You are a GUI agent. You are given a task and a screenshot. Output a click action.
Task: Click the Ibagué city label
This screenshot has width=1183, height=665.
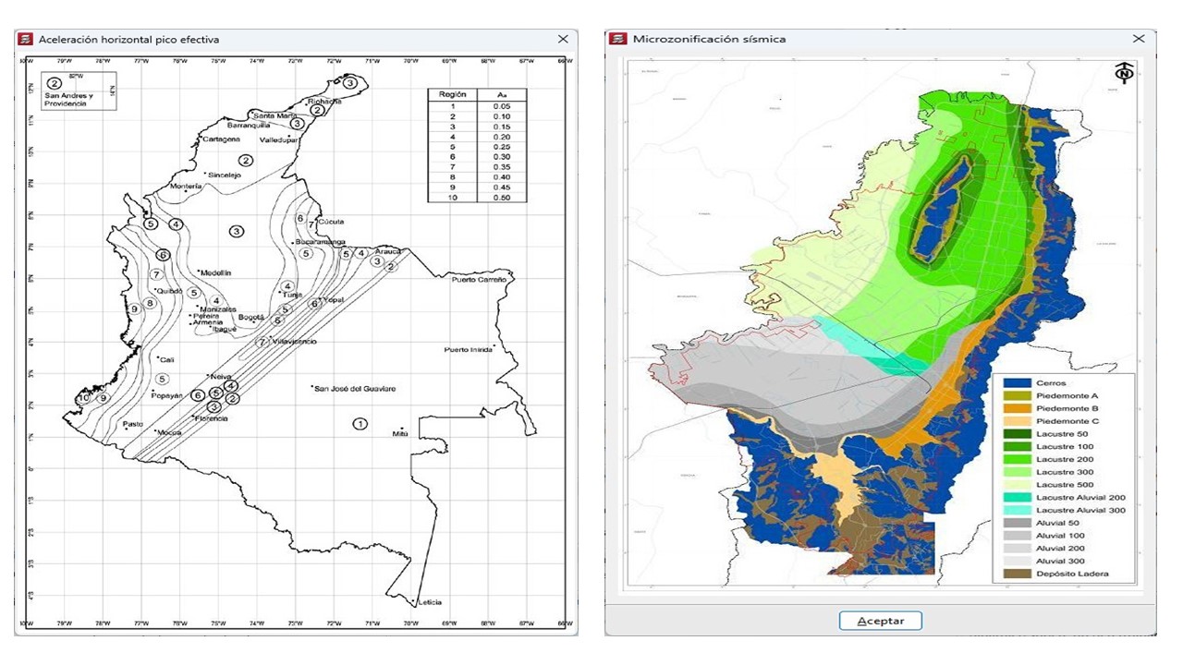point(224,329)
